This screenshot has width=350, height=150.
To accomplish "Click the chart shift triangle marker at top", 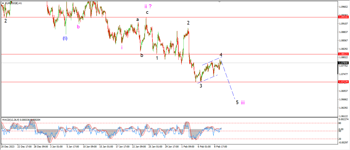I will click(x=219, y=2).
